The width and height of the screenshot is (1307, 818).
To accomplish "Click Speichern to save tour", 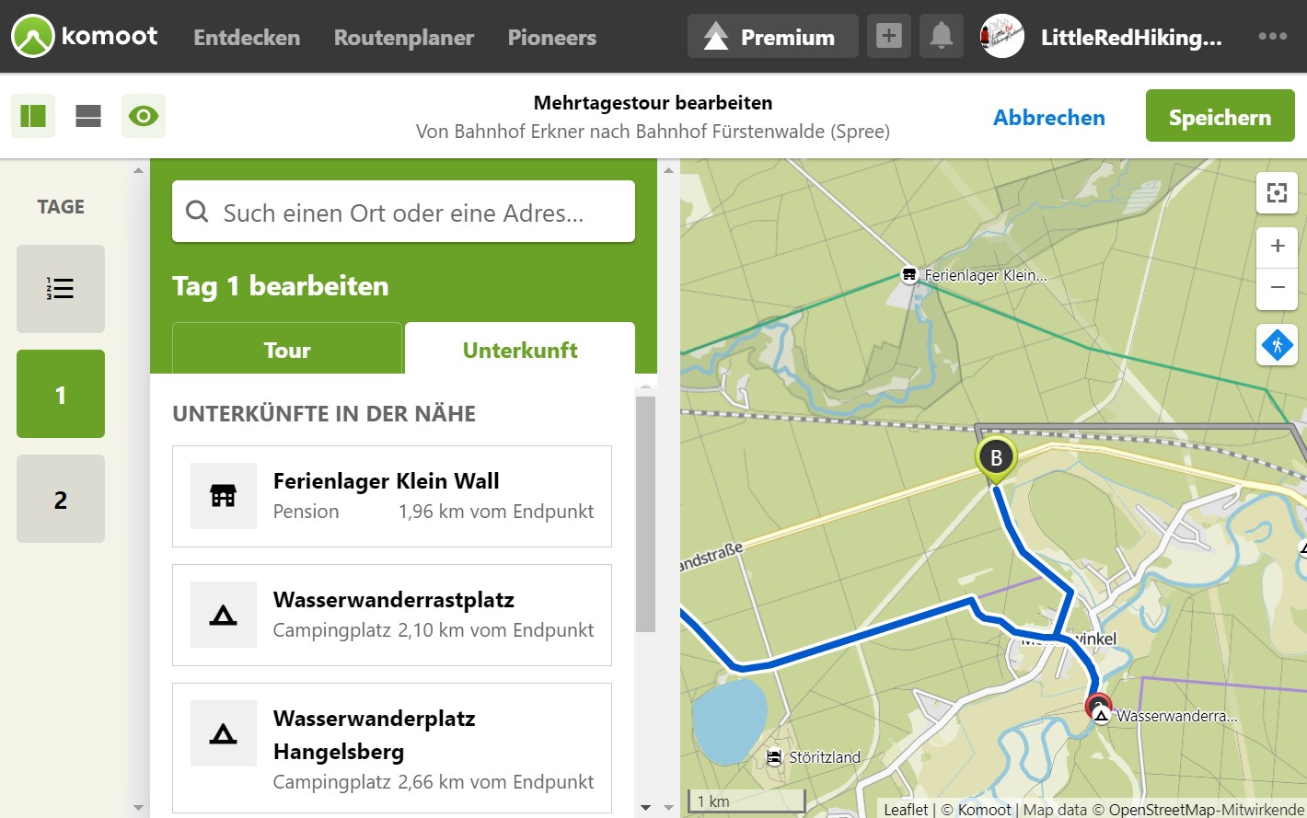I will click(1220, 116).
